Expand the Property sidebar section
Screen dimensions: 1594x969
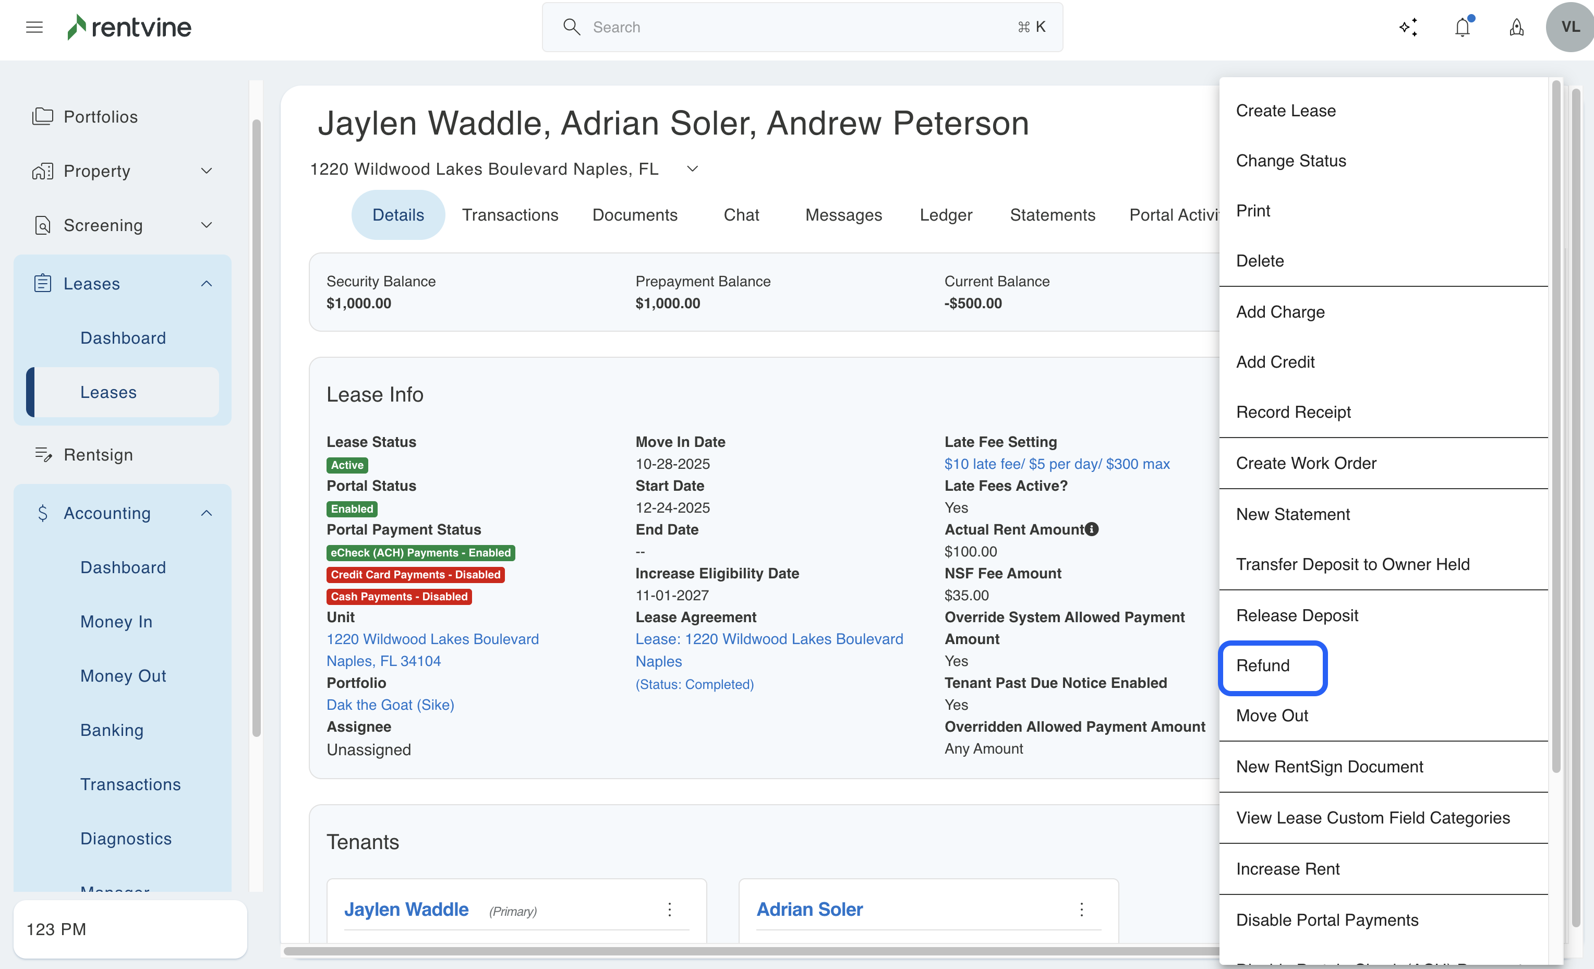coord(207,171)
